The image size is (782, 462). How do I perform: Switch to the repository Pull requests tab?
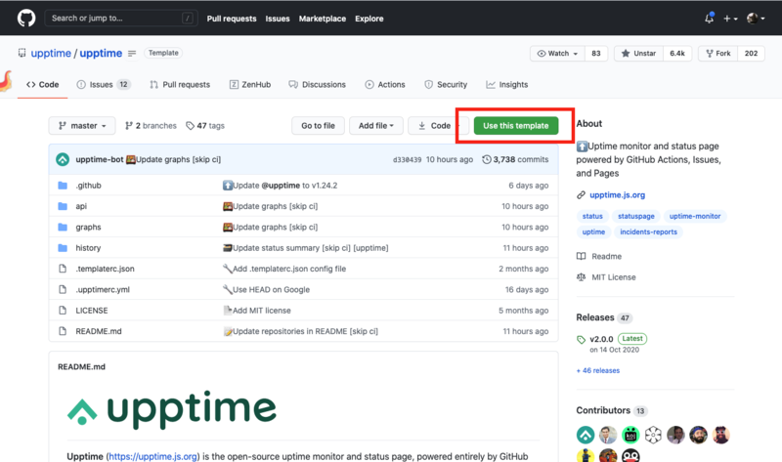pos(180,85)
